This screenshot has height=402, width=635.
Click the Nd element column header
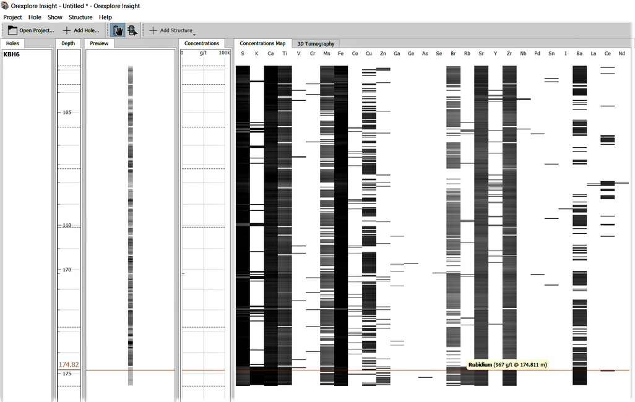[621, 53]
